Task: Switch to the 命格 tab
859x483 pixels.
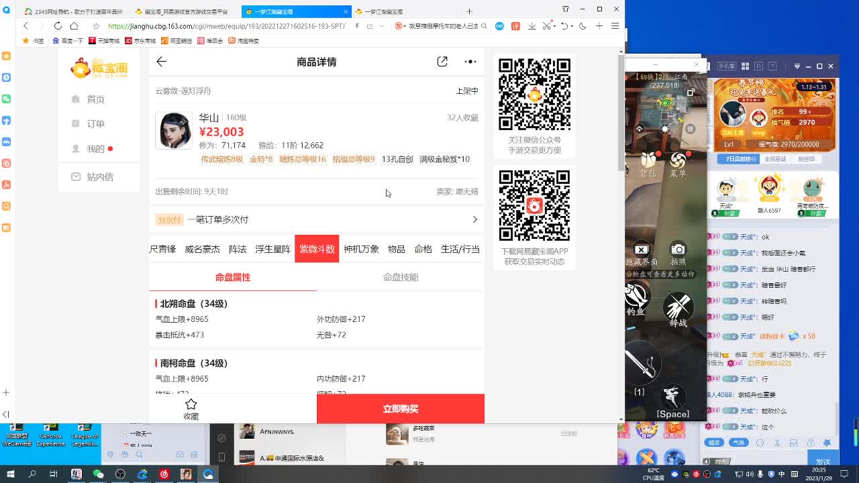Action: [x=423, y=249]
